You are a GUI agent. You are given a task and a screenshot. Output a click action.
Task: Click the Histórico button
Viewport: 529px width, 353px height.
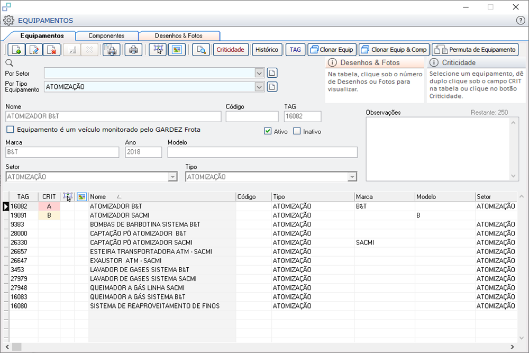point(267,50)
